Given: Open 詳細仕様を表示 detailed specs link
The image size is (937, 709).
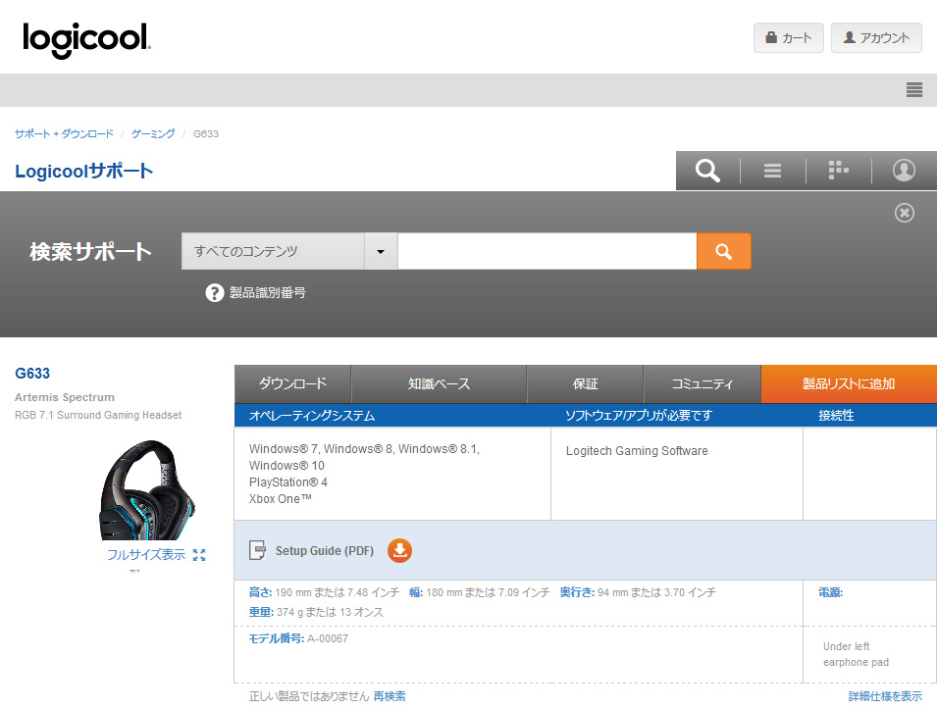Looking at the screenshot, I should 885,696.
